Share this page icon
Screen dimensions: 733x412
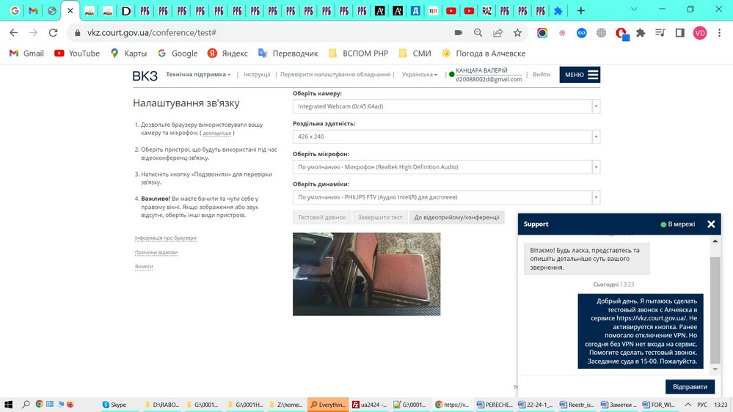[x=498, y=33]
